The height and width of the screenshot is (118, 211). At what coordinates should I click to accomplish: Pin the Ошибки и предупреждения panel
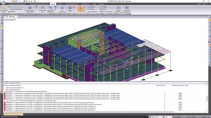click(205, 83)
